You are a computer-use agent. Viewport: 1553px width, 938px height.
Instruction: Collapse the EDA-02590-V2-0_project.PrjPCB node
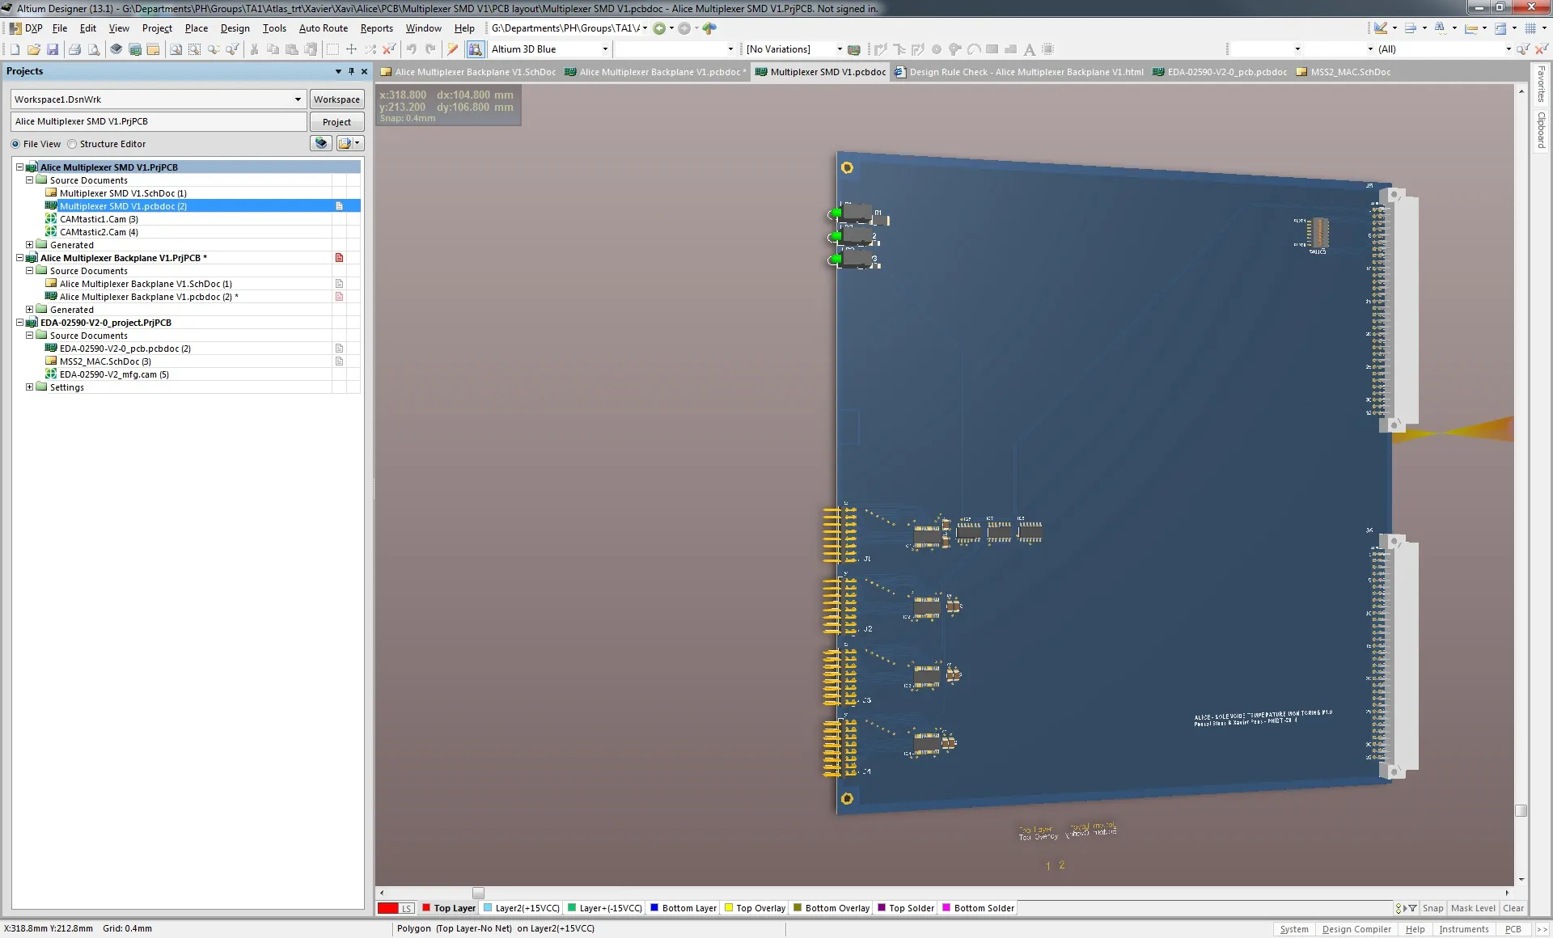(20, 323)
